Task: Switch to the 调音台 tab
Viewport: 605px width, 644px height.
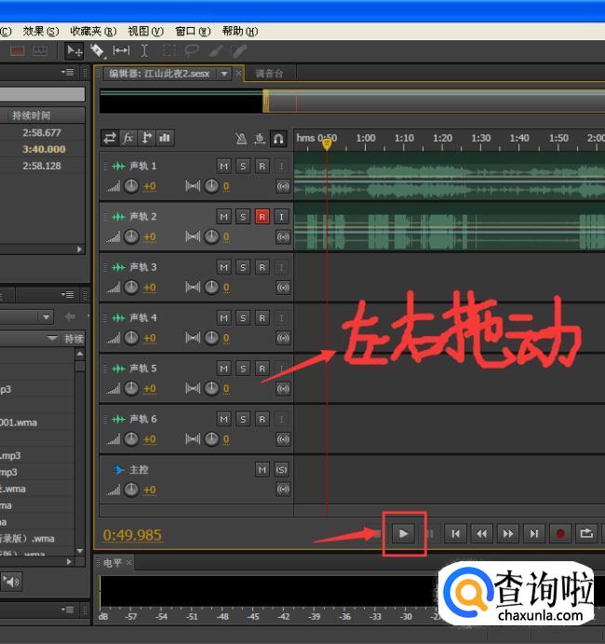Action: (269, 74)
